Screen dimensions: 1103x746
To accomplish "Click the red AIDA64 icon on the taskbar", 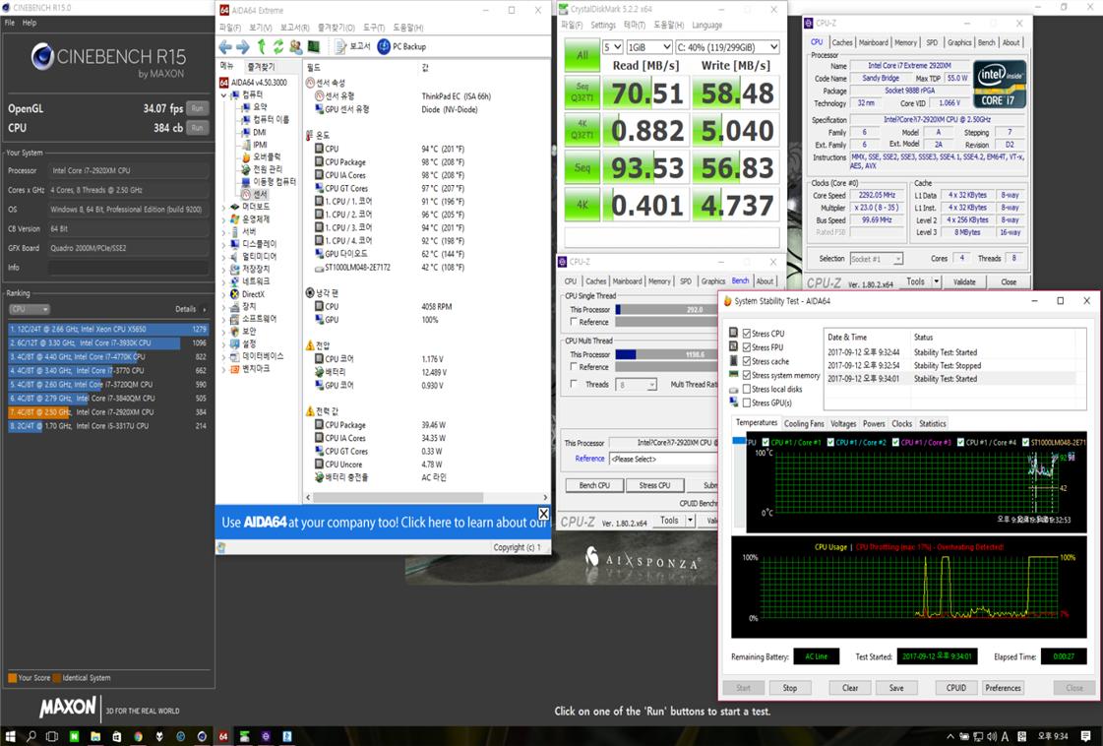I will pos(223,737).
